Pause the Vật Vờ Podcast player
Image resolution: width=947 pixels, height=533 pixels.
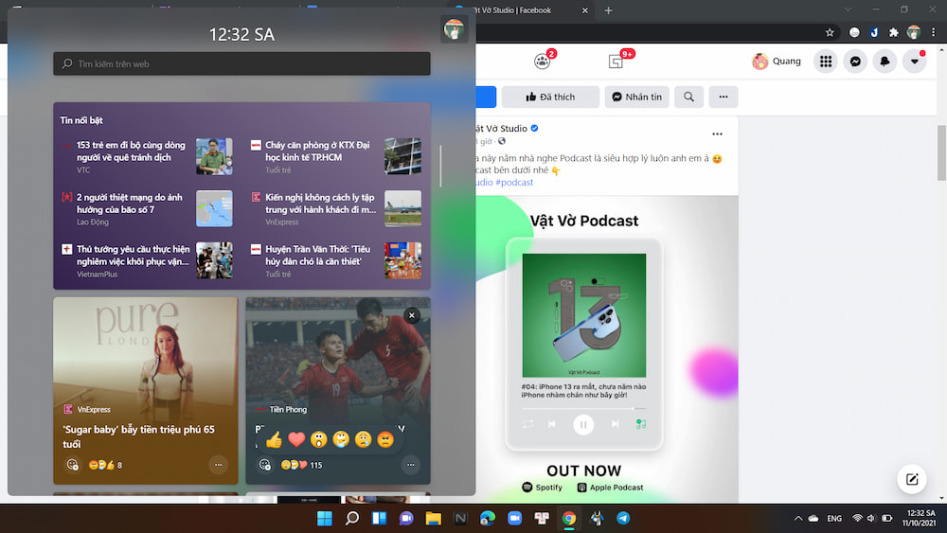pos(583,425)
